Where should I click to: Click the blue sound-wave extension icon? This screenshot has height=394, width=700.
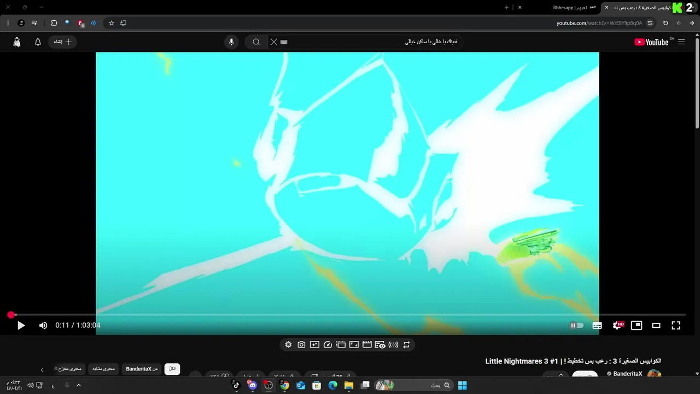click(94, 23)
